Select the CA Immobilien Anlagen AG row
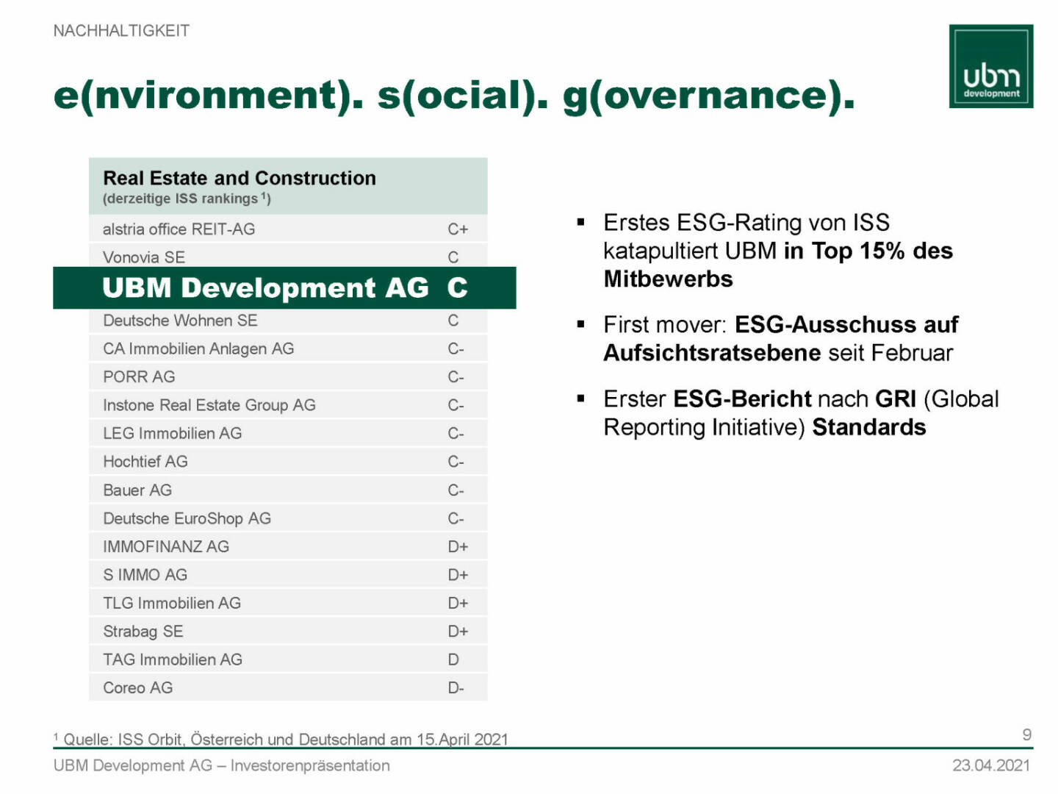The image size is (1058, 794). point(287,348)
